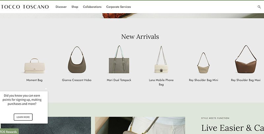Go to Tocco Toscano logo homepage
Image resolution: width=264 pixels, height=134 pixels.
click(x=24, y=7)
